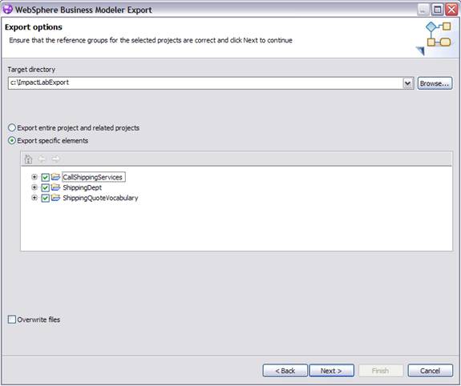Select Export specific elements radio button
461x386 pixels.
point(12,140)
